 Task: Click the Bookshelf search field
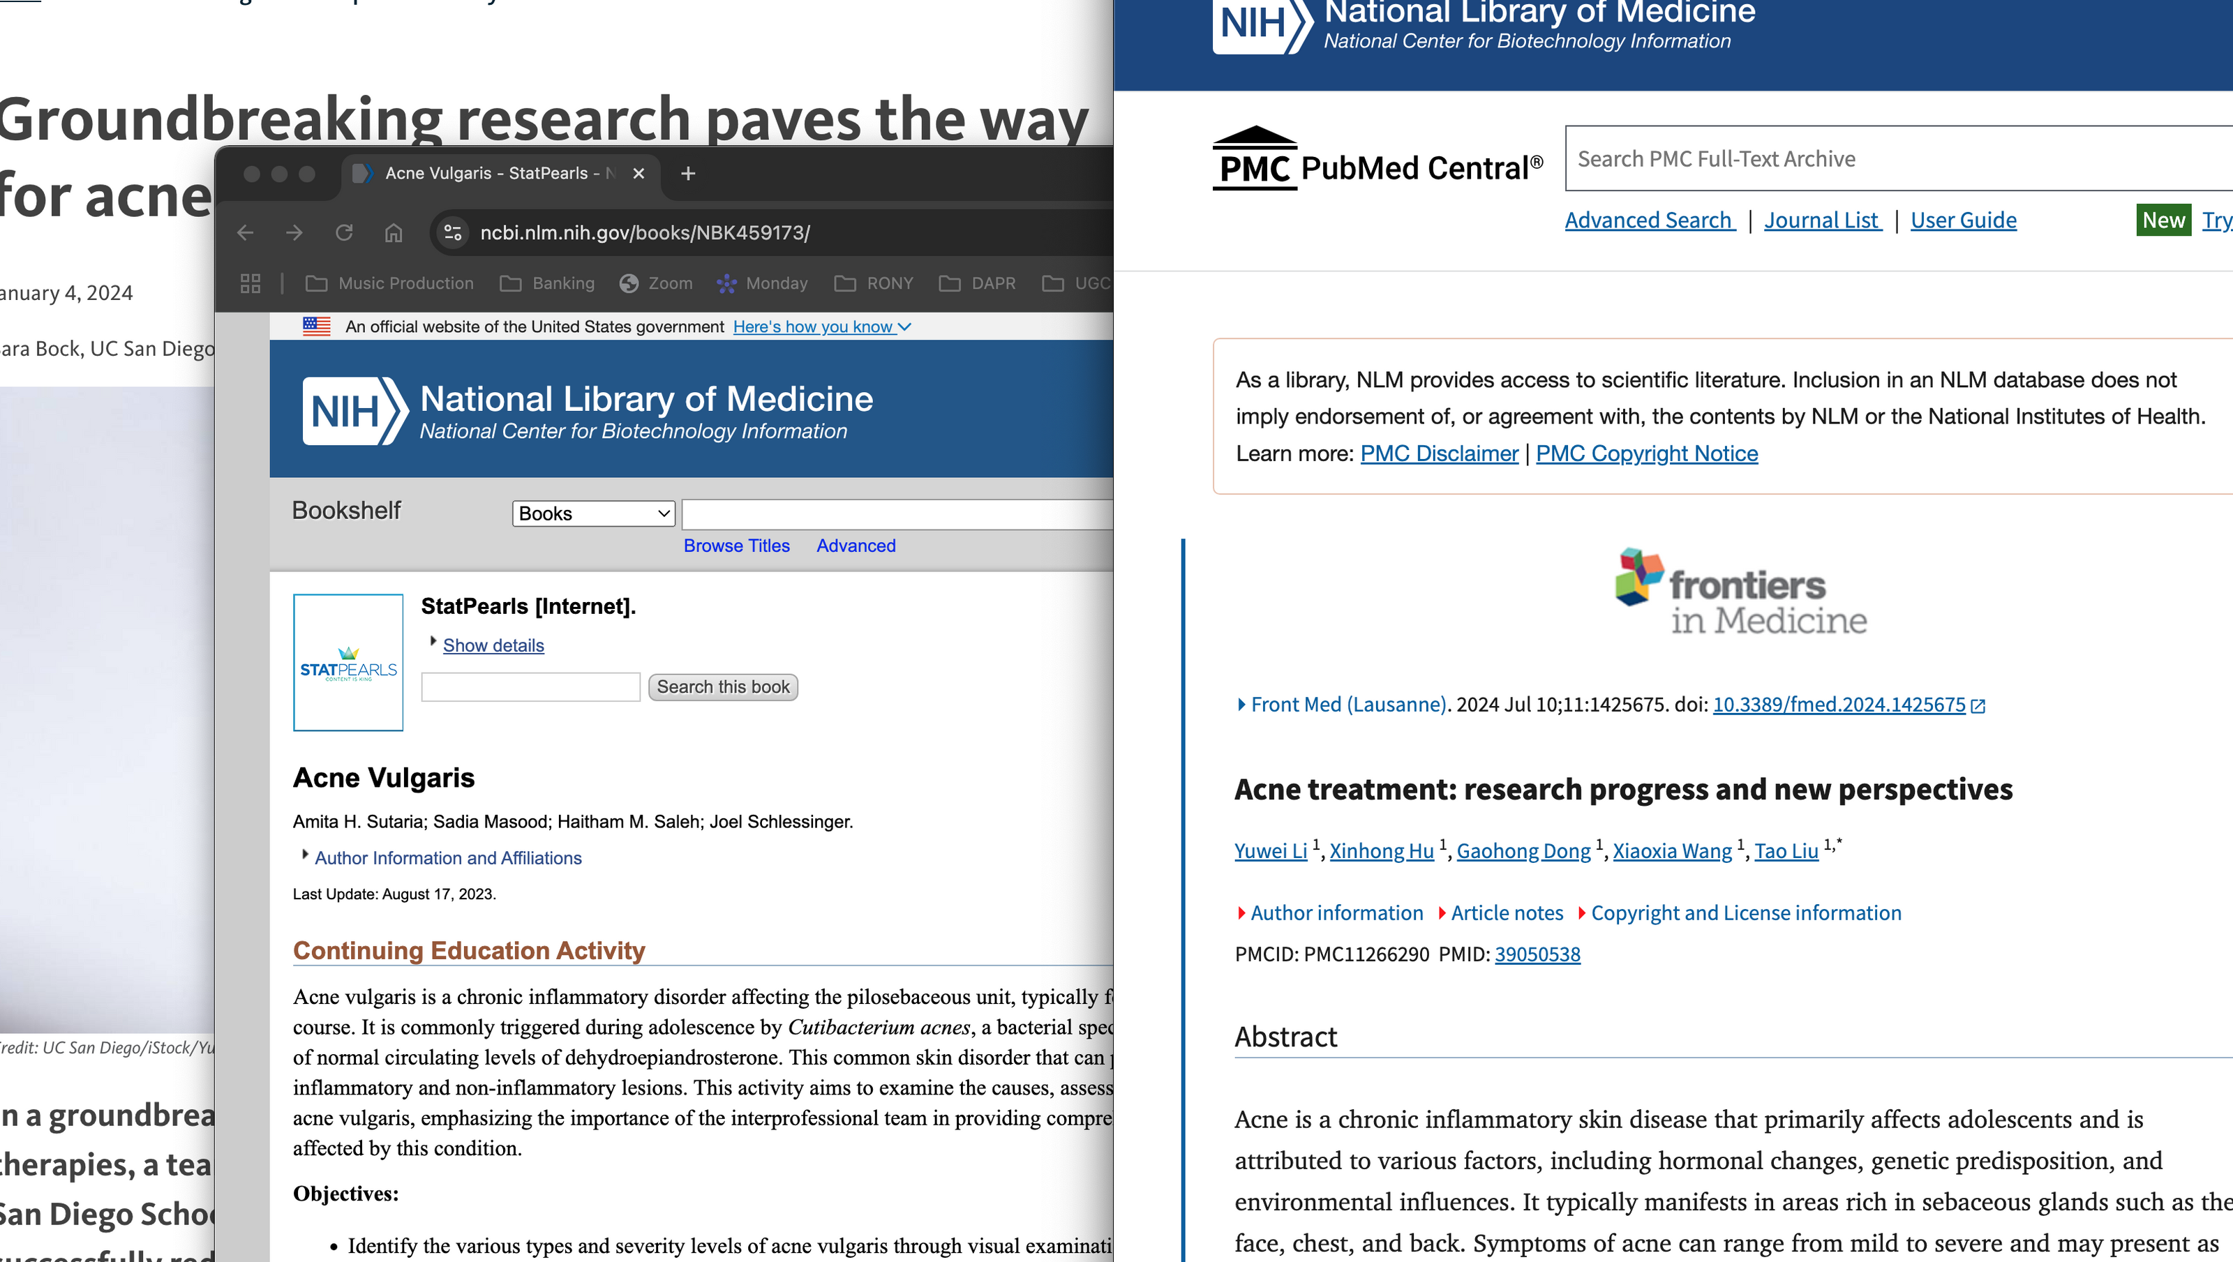897,514
